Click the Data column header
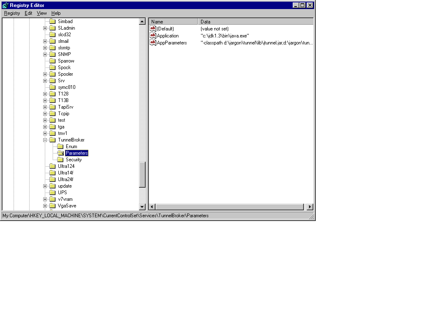The width and height of the screenshot is (421, 316). tap(255, 22)
